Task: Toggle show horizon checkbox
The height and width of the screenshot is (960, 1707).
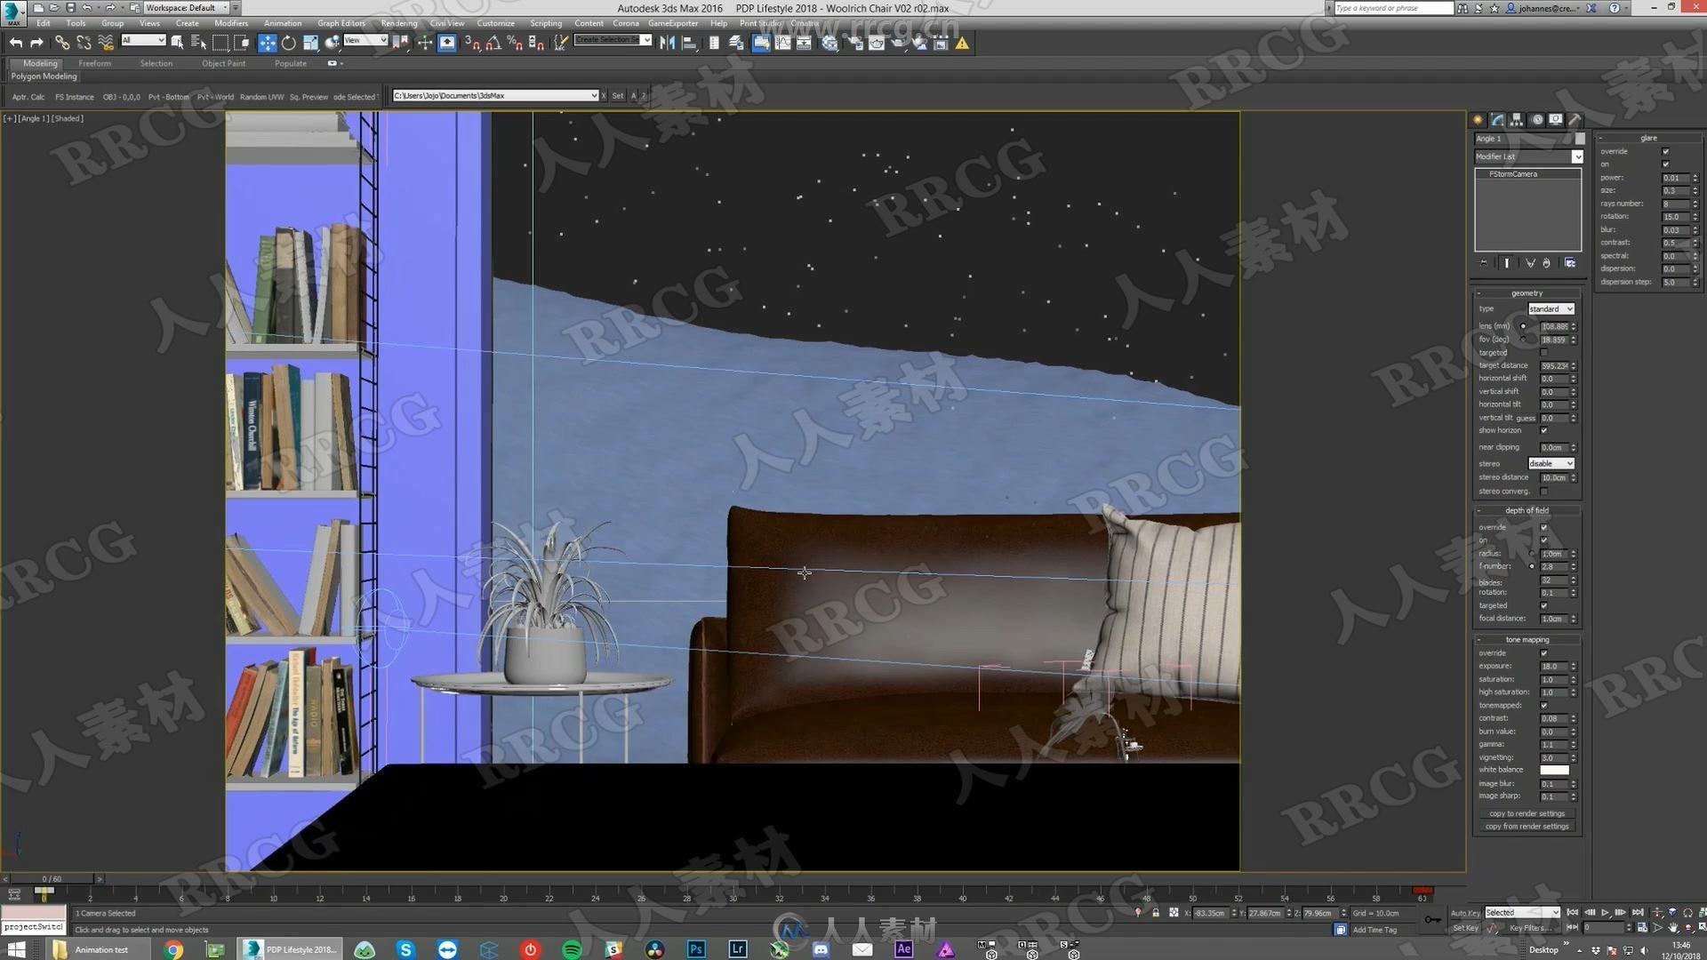Action: tap(1543, 430)
